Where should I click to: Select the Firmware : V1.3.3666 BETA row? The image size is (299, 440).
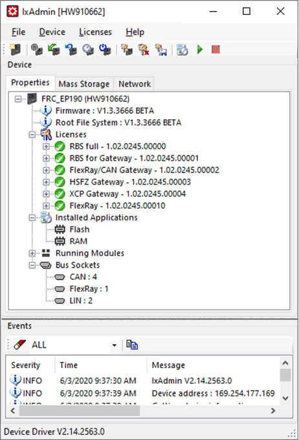(x=105, y=111)
